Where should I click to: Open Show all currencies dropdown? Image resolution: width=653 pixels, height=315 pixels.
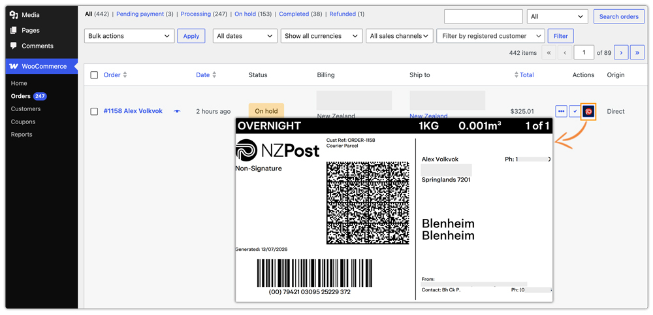[x=321, y=36]
